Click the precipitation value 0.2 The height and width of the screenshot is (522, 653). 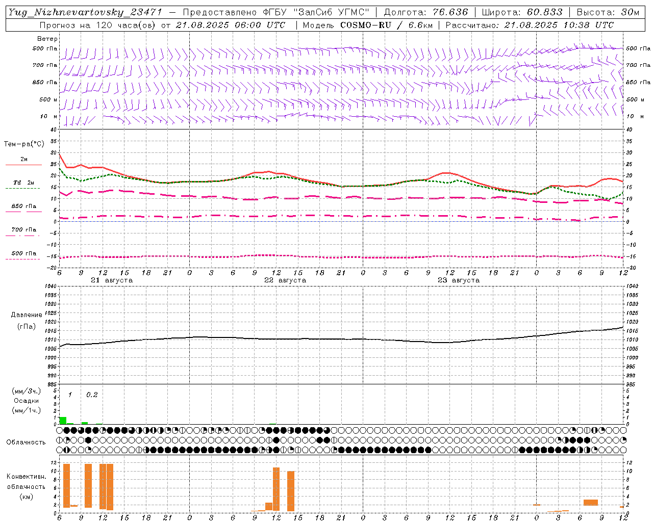[x=92, y=395]
